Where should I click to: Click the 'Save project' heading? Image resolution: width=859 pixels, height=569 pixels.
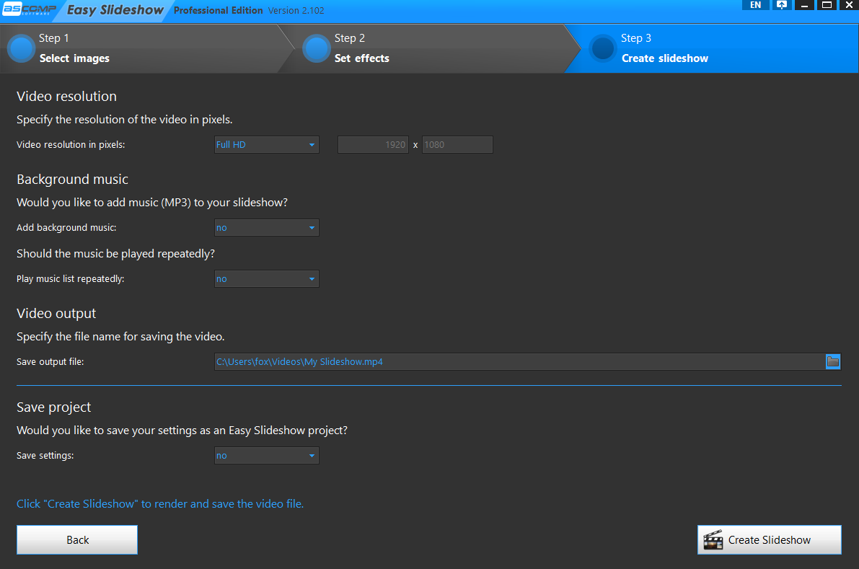pos(53,407)
